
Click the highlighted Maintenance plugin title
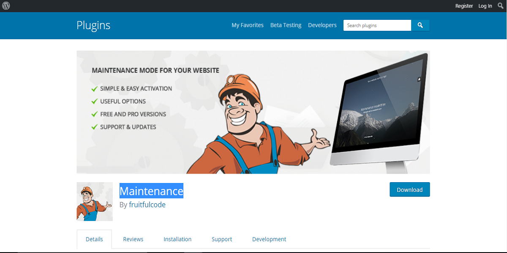tap(151, 191)
